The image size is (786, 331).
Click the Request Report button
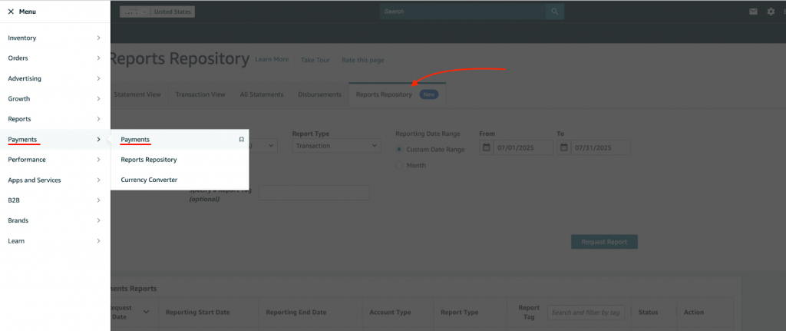coord(604,242)
